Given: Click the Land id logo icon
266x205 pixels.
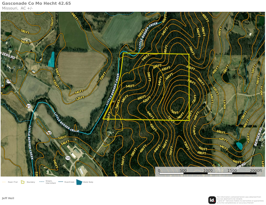Looking at the screenshot, I should pyautogui.click(x=212, y=200).
